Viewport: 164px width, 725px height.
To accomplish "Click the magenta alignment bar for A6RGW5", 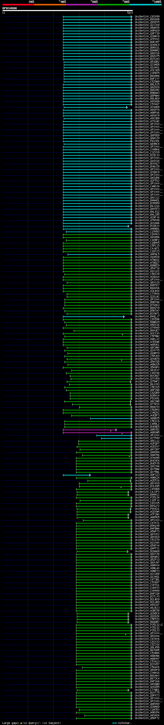I will (98, 433).
